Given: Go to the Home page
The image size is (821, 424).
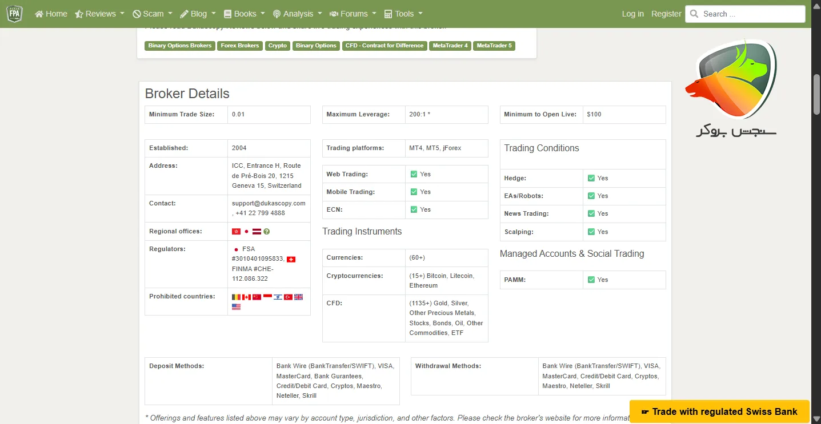Looking at the screenshot, I should tap(51, 14).
